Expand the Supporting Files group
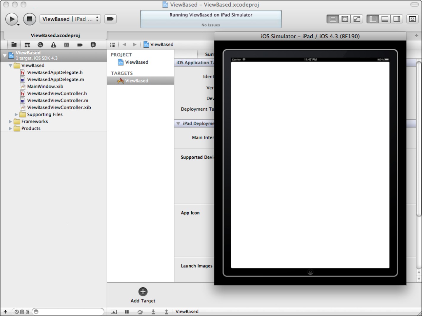 16,114
